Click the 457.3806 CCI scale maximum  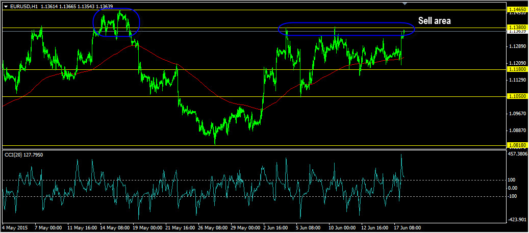pos(518,154)
